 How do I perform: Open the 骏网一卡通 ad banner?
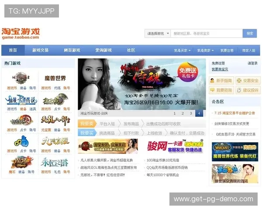click(175, 146)
